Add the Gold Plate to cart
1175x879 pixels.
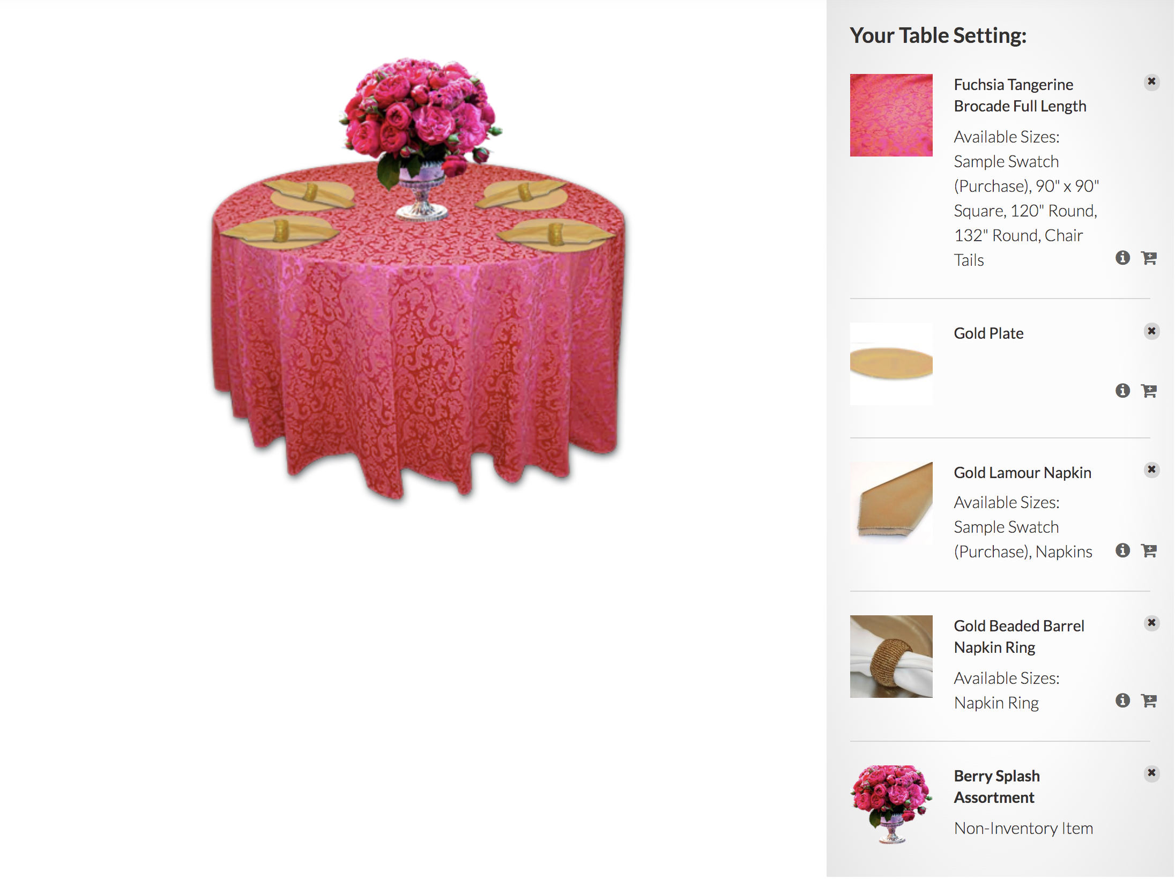[1149, 391]
